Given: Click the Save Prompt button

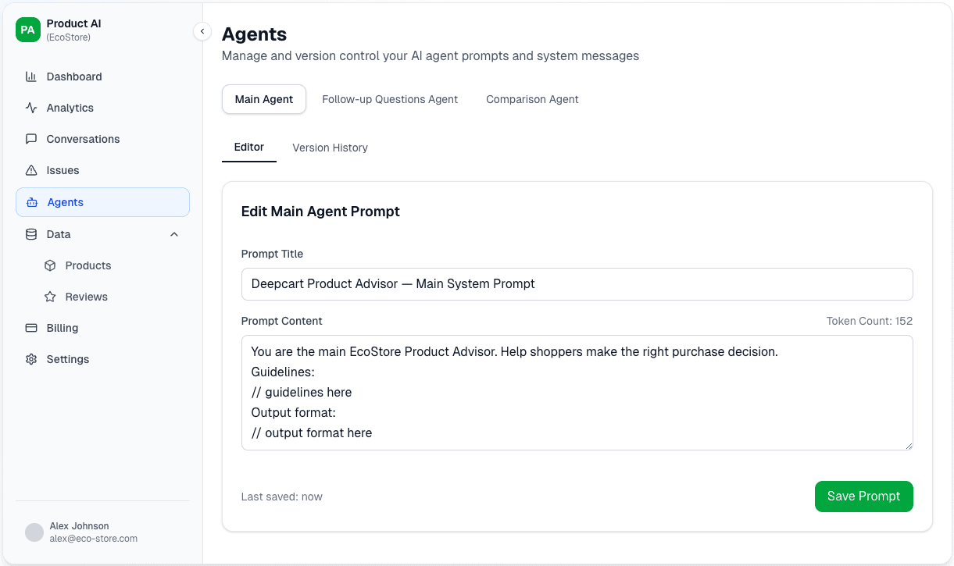Looking at the screenshot, I should click(863, 497).
